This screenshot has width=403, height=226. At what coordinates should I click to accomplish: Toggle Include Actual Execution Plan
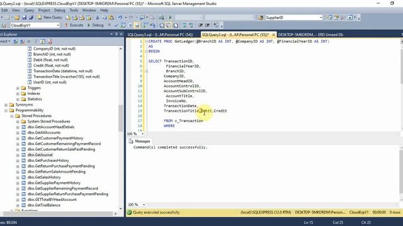pyautogui.click(x=145, y=25)
